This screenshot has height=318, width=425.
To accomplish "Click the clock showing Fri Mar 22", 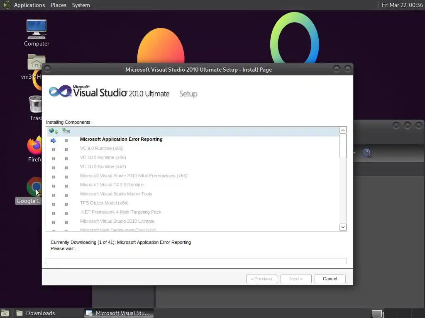I will point(402,5).
